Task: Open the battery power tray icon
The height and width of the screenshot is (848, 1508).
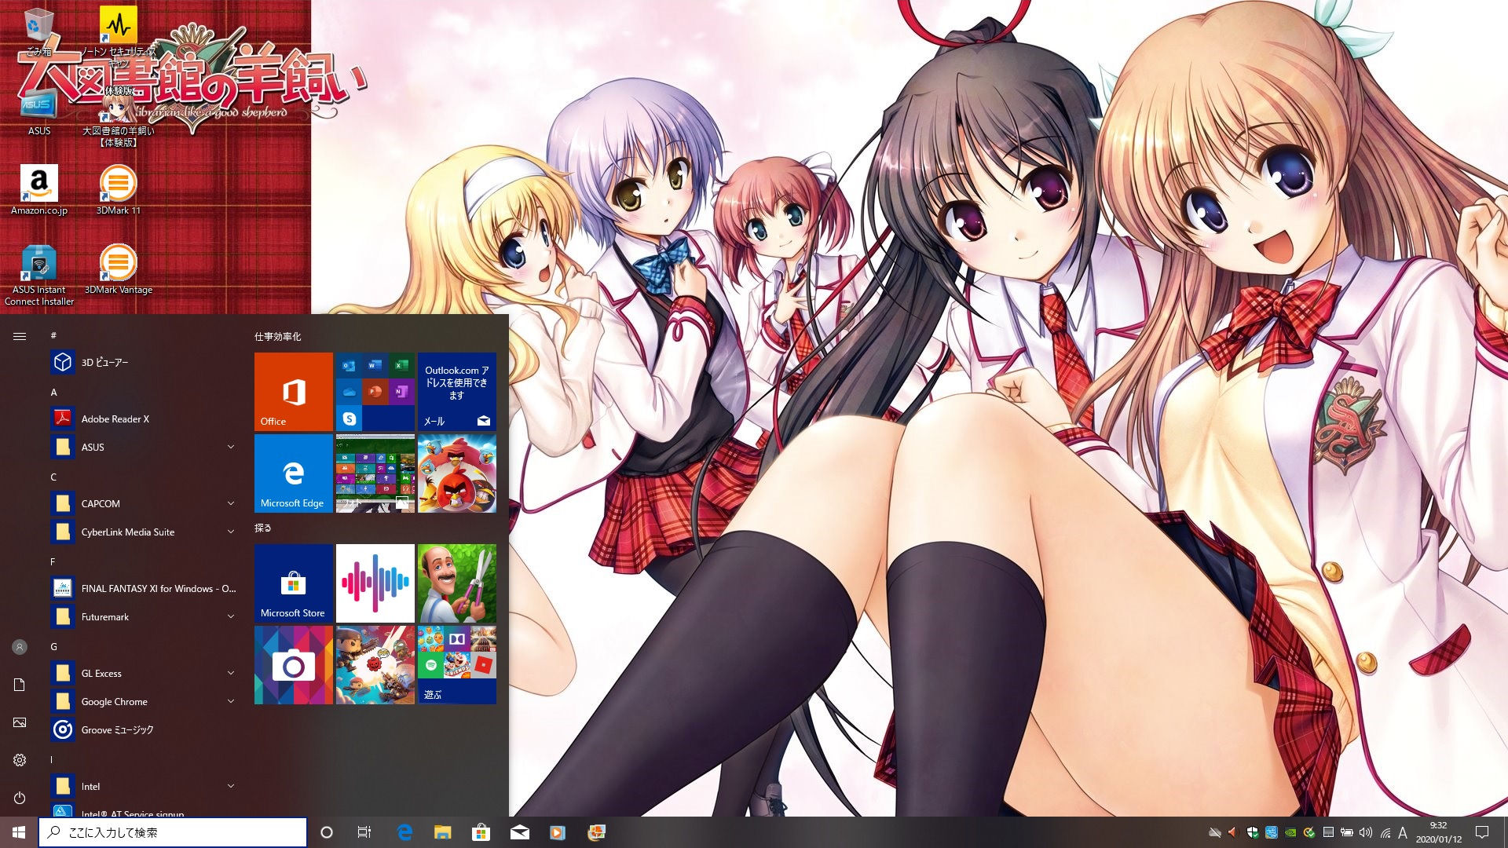Action: [1347, 832]
